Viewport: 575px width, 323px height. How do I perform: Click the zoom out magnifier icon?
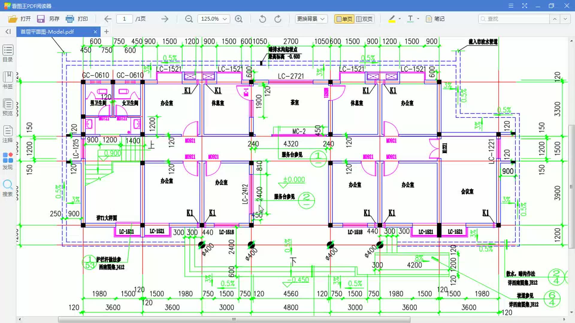pos(189,19)
